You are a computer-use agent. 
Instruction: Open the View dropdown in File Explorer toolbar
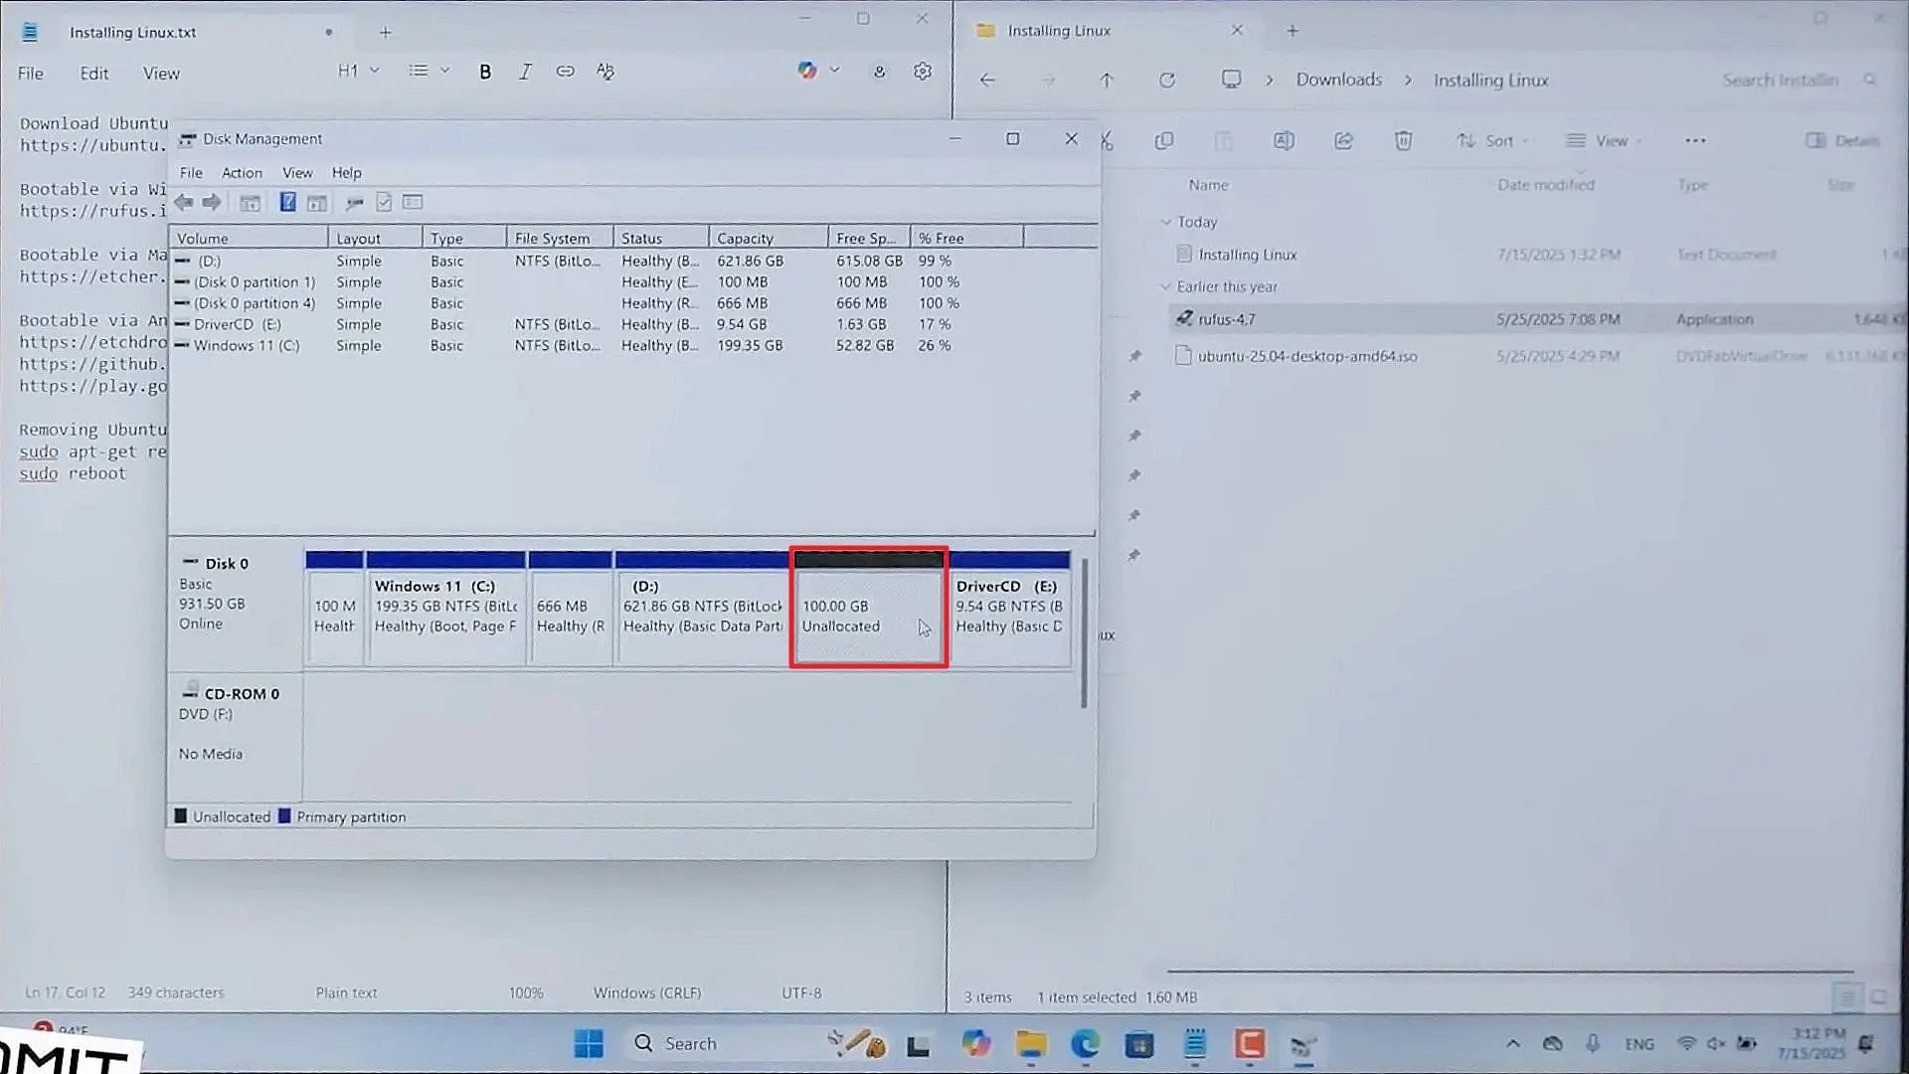1603,141
